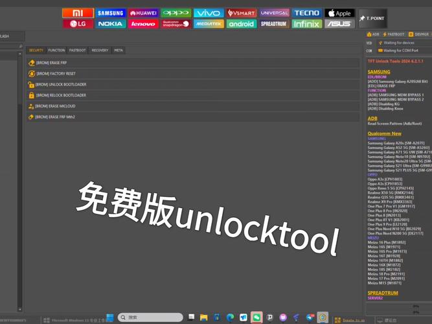Viewport: 432px width, 324px height.
Task: Run [BROM] FACTORY RESET operation
Action: (x=193, y=74)
